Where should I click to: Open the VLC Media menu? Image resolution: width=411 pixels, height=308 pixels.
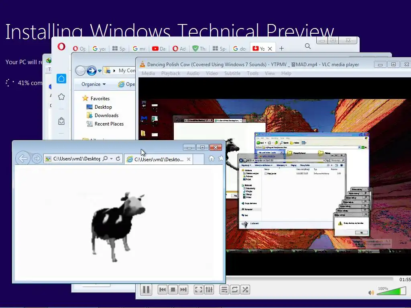pyautogui.click(x=148, y=73)
